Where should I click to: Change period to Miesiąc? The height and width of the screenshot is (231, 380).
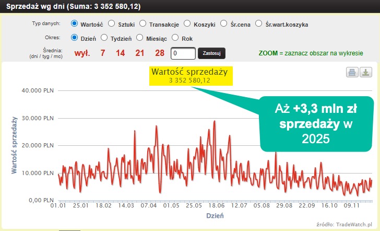click(139, 38)
